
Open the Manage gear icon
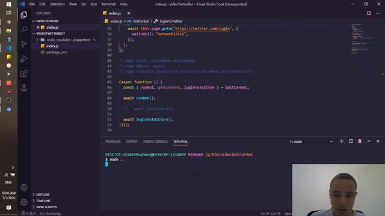point(24,202)
